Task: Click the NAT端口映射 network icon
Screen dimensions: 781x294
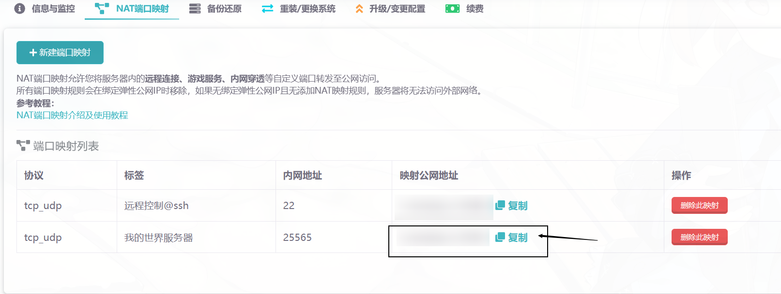Action: coord(102,9)
